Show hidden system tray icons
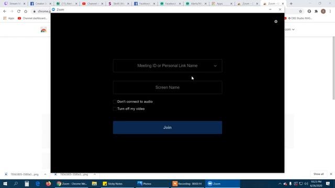The height and width of the screenshot is (188, 335). 280,184
